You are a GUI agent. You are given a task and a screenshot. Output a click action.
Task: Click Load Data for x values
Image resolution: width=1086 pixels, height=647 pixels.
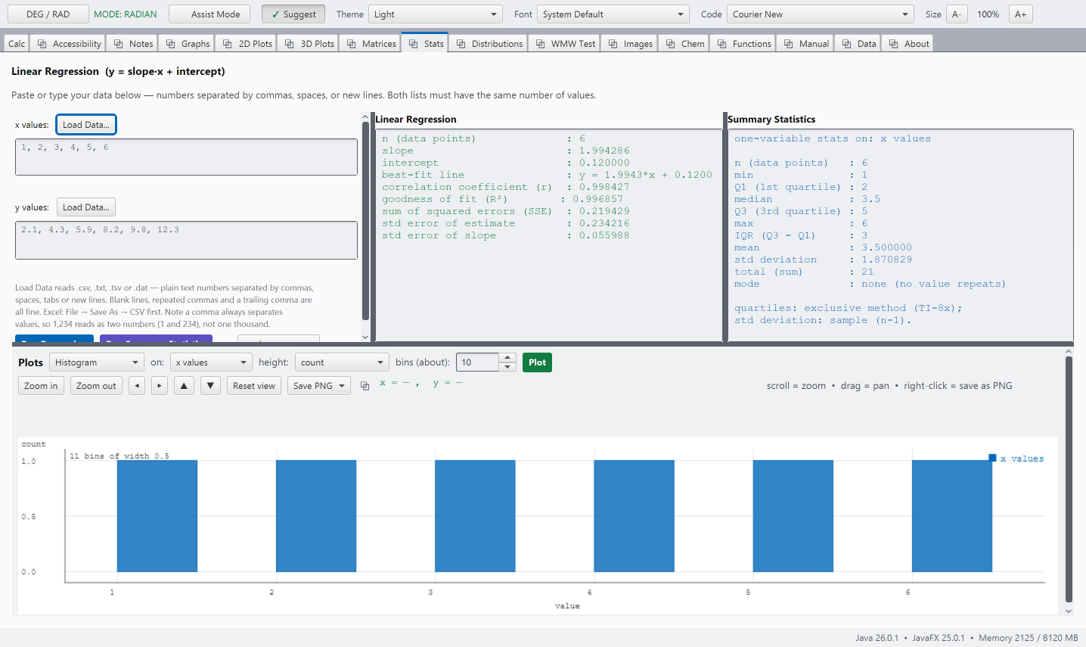[86, 125]
